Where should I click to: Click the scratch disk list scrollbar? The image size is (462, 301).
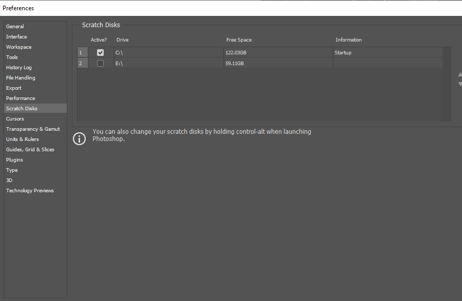click(447, 84)
